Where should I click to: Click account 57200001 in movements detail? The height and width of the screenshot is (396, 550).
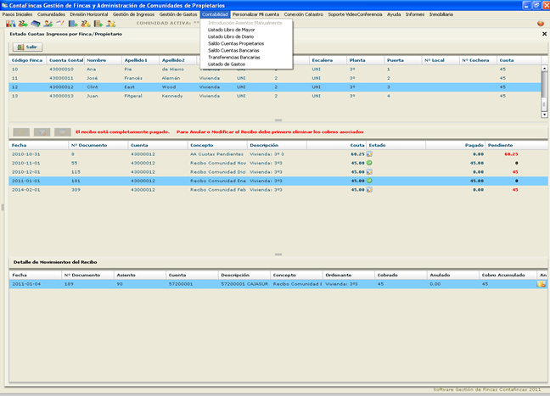click(181, 284)
